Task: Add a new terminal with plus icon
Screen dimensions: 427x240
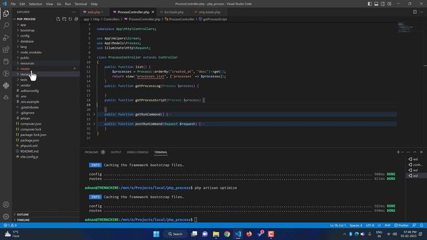Action: pyautogui.click(x=398, y=152)
